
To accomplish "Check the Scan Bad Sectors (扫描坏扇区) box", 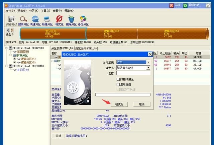I will tap(118, 79).
